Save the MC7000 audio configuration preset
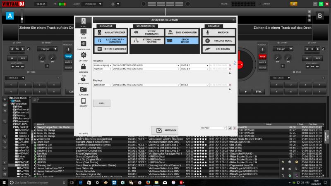 (230, 128)
